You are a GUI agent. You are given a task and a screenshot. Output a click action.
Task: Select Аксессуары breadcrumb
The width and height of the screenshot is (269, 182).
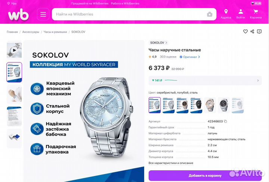click(x=31, y=32)
